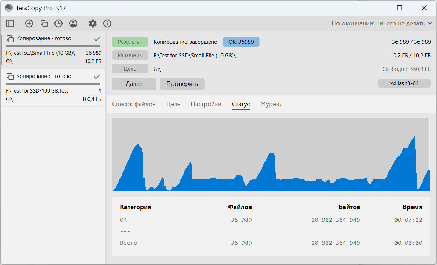Click copy icon of the Small File task
The image size is (437, 265).
(10, 39)
